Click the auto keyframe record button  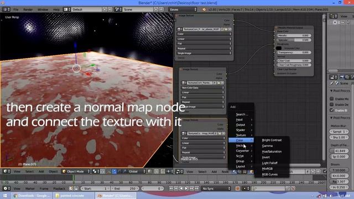click(x=237, y=188)
